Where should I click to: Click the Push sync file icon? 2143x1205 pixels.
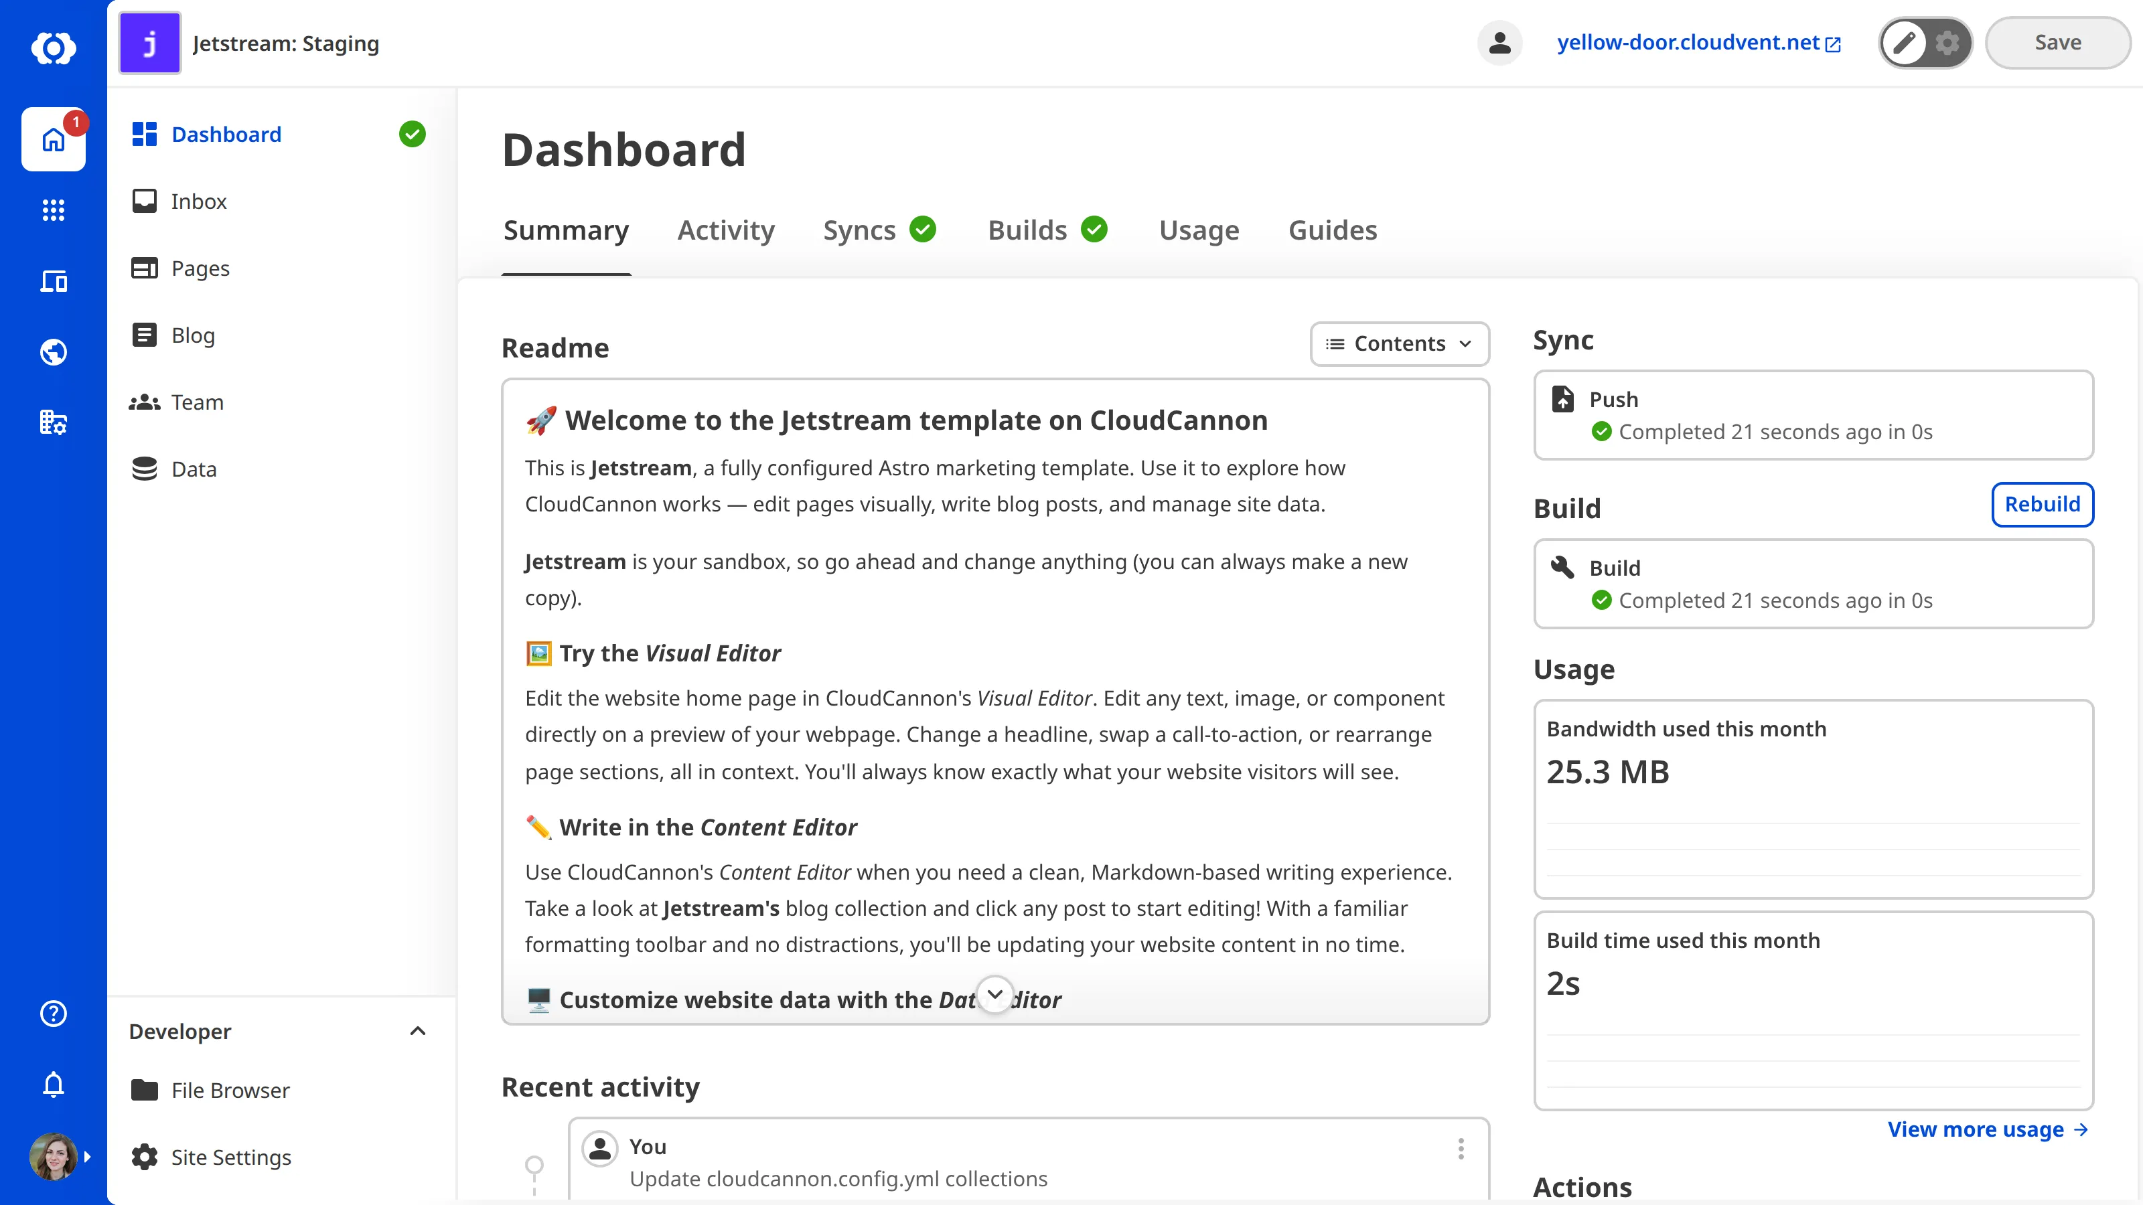(1562, 399)
